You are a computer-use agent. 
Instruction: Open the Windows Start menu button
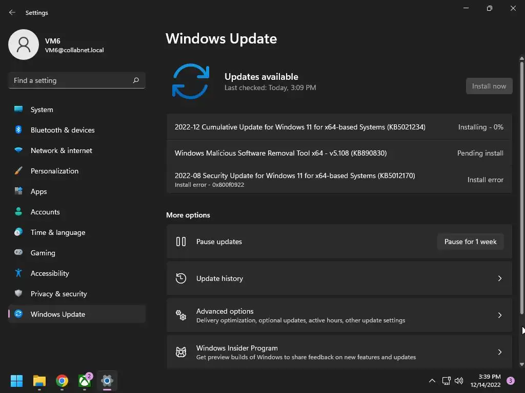pyautogui.click(x=16, y=381)
